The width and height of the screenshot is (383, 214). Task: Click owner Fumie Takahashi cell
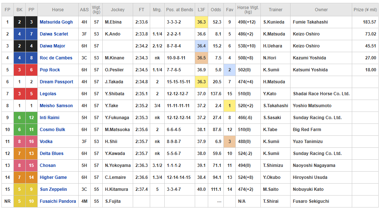[321, 22]
